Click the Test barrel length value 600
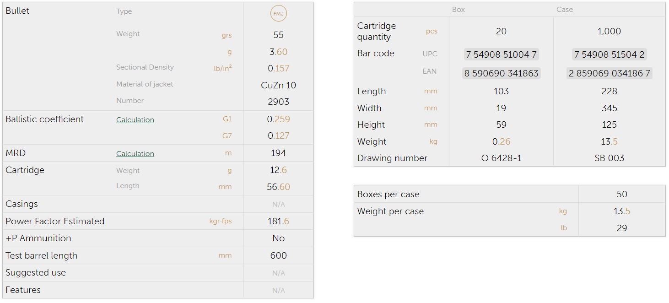 278,256
